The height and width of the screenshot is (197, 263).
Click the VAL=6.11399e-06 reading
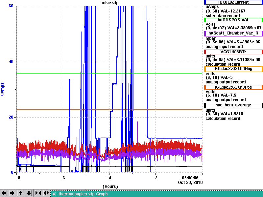243,60
